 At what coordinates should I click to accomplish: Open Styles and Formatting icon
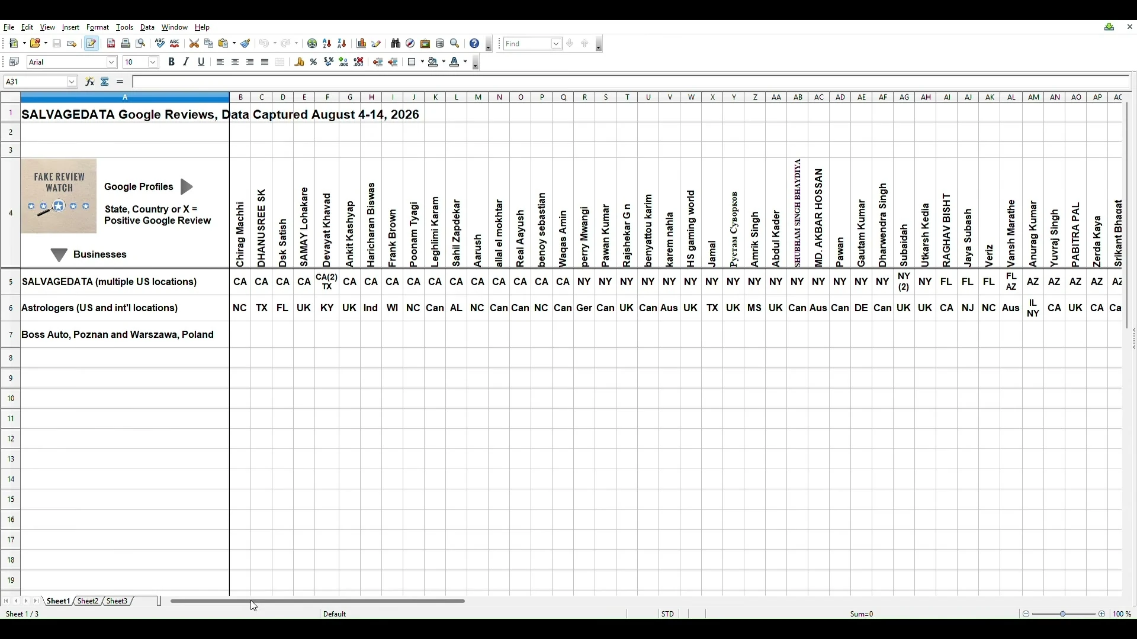point(14,62)
